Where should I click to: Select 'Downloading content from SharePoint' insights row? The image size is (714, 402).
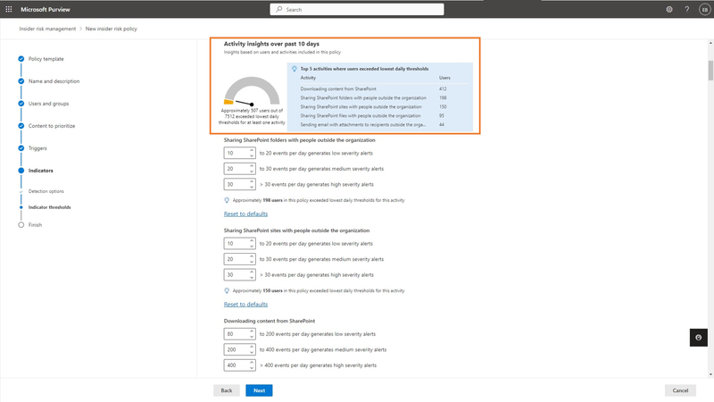pyautogui.click(x=384, y=88)
